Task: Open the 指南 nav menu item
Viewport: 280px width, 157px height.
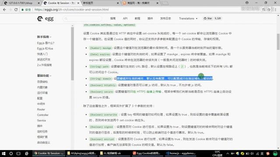Action: (113, 18)
